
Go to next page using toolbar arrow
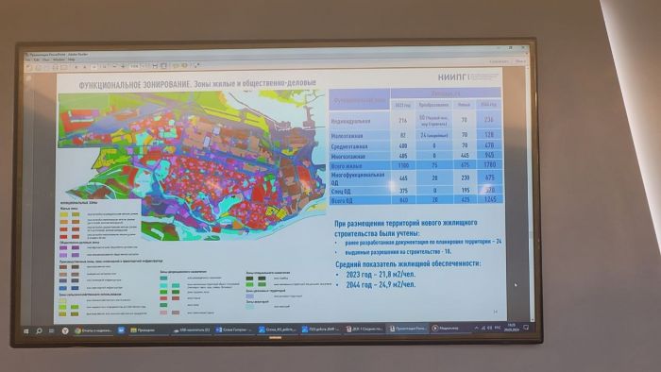click(85, 67)
